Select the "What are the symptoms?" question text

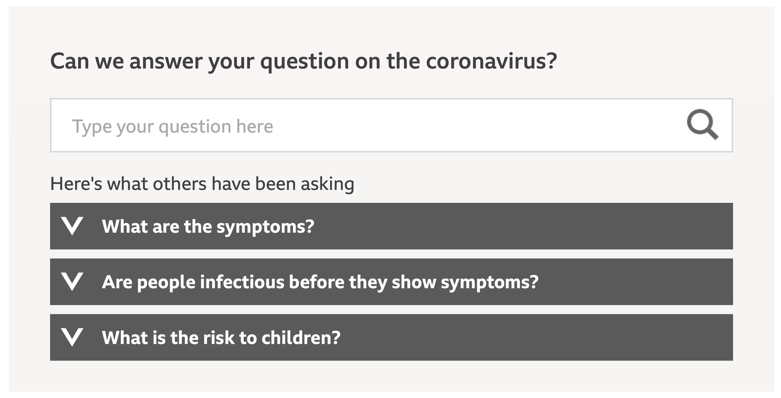point(208,226)
